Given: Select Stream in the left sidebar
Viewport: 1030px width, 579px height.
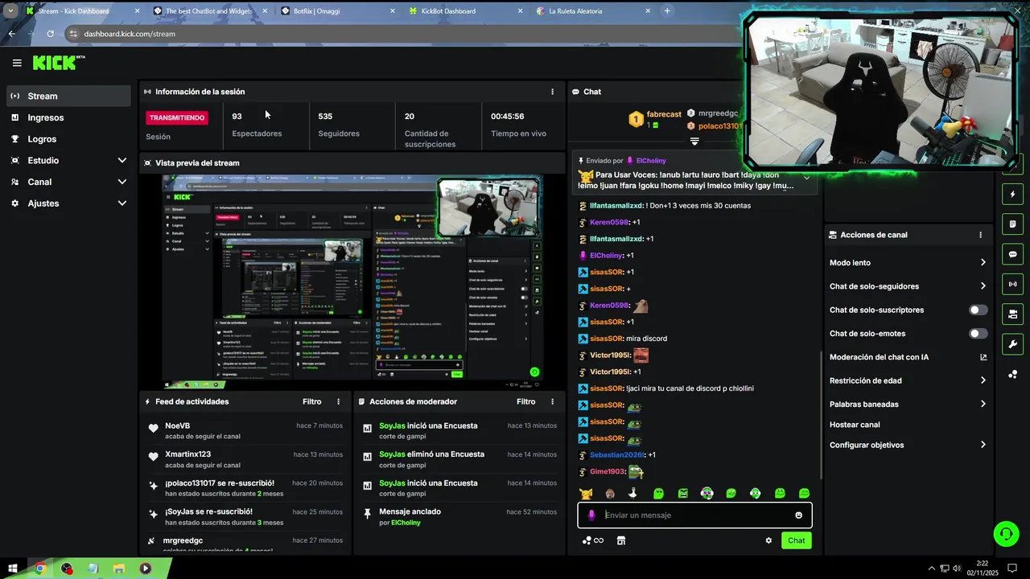Looking at the screenshot, I should pos(68,96).
